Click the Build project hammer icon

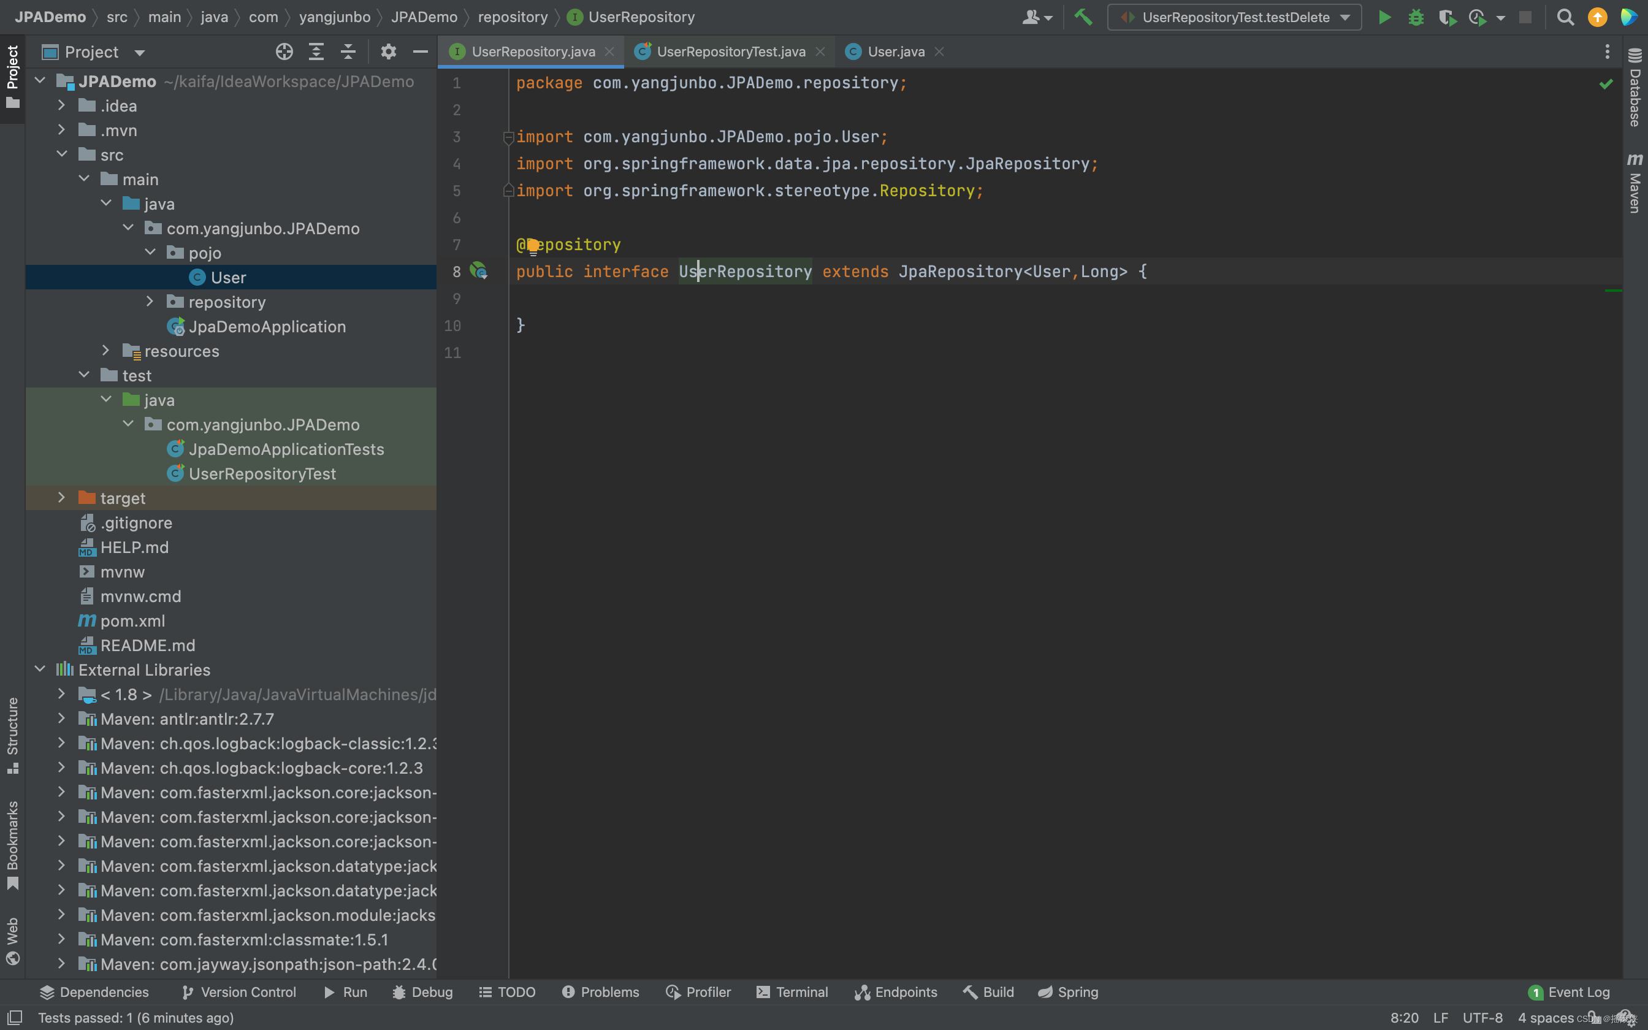(1083, 17)
